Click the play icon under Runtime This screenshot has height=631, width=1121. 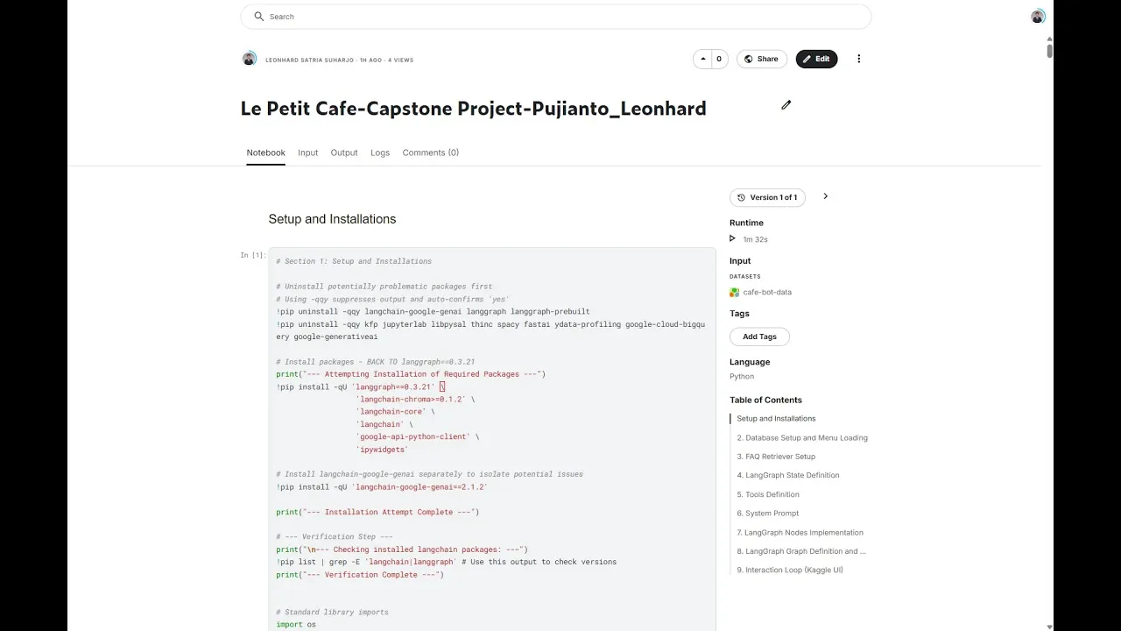click(x=733, y=238)
